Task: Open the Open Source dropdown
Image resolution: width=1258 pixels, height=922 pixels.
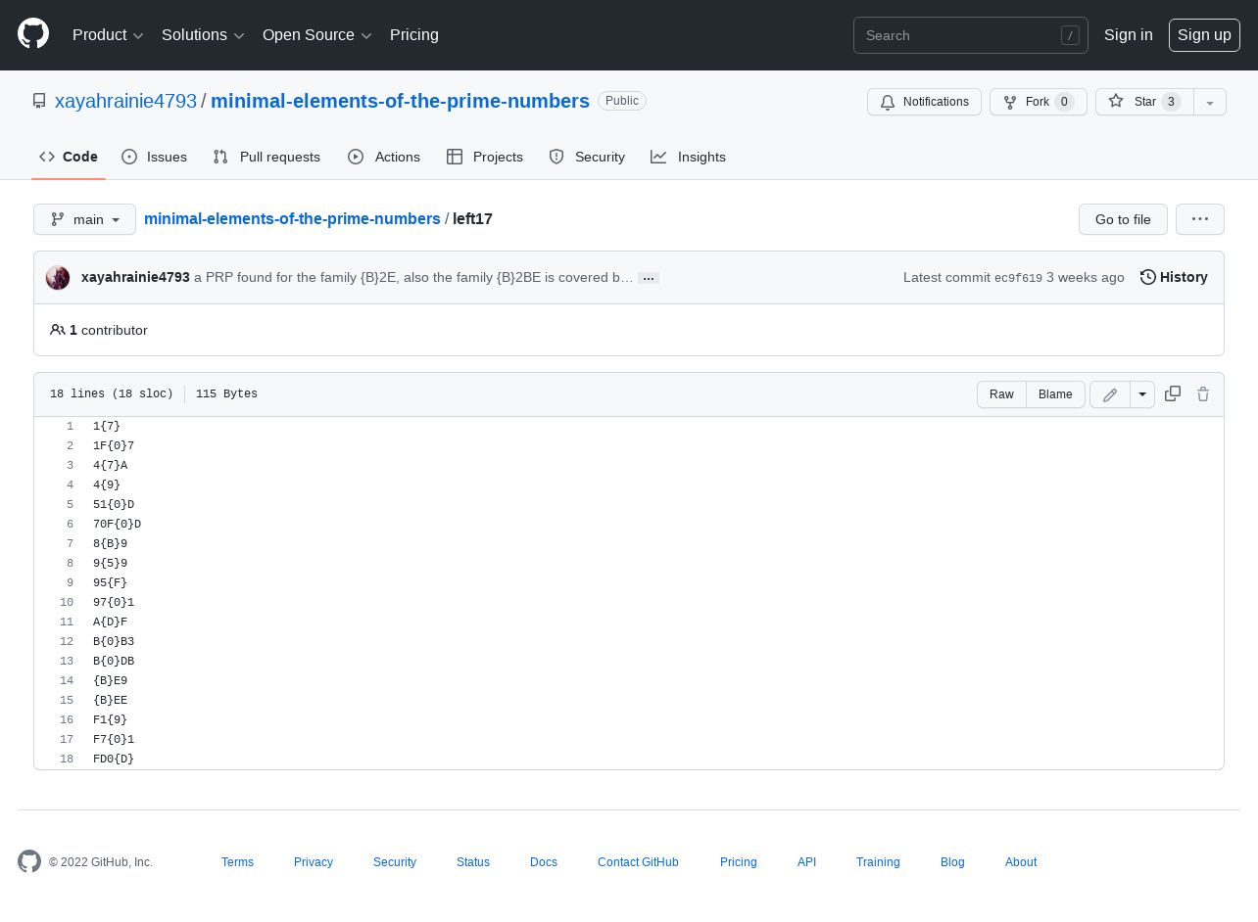Action: (317, 35)
